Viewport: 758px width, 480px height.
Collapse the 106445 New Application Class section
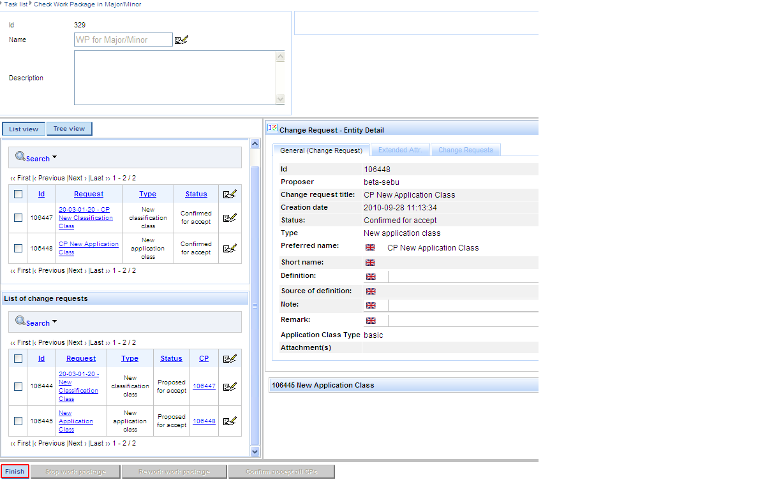402,385
